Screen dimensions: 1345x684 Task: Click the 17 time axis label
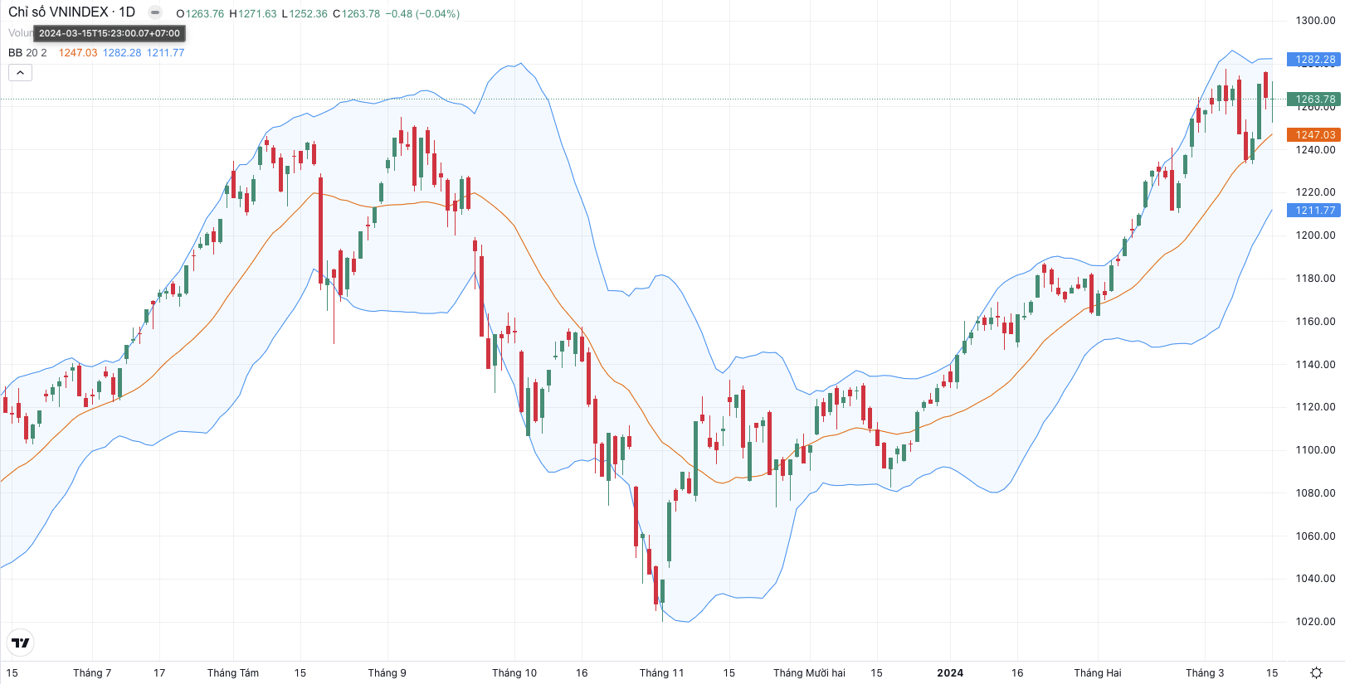tap(159, 673)
